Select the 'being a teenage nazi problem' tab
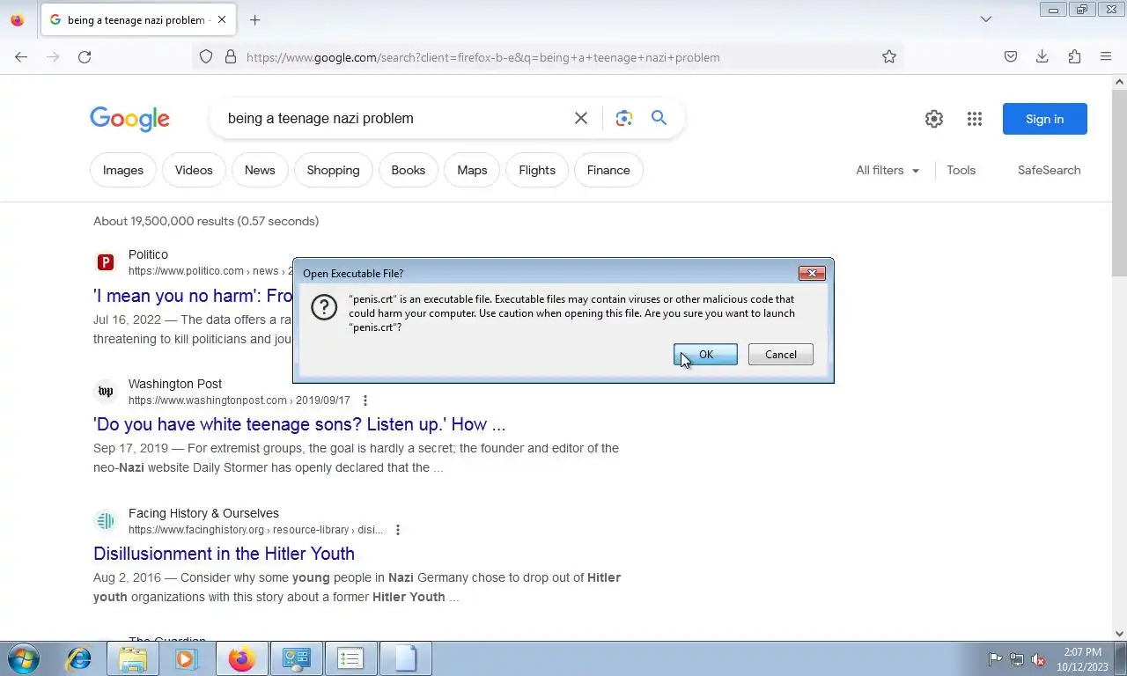Screen dimensions: 1127x676 (137, 19)
